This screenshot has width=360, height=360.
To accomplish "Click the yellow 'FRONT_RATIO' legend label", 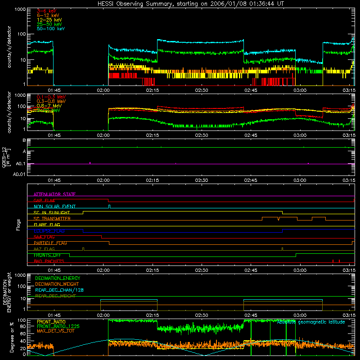I will (x=51, y=322).
